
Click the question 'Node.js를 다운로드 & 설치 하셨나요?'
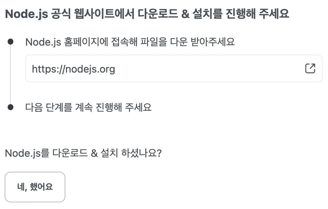click(x=83, y=153)
